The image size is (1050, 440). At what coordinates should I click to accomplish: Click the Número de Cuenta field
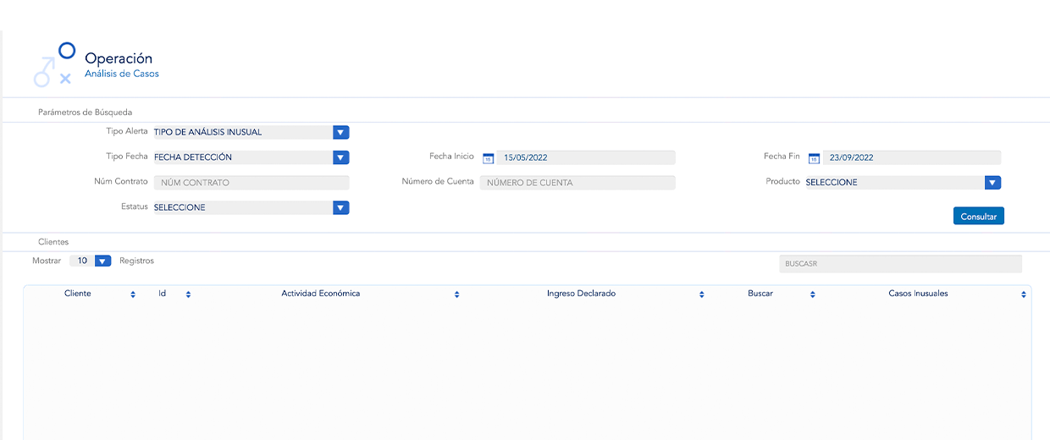577,183
